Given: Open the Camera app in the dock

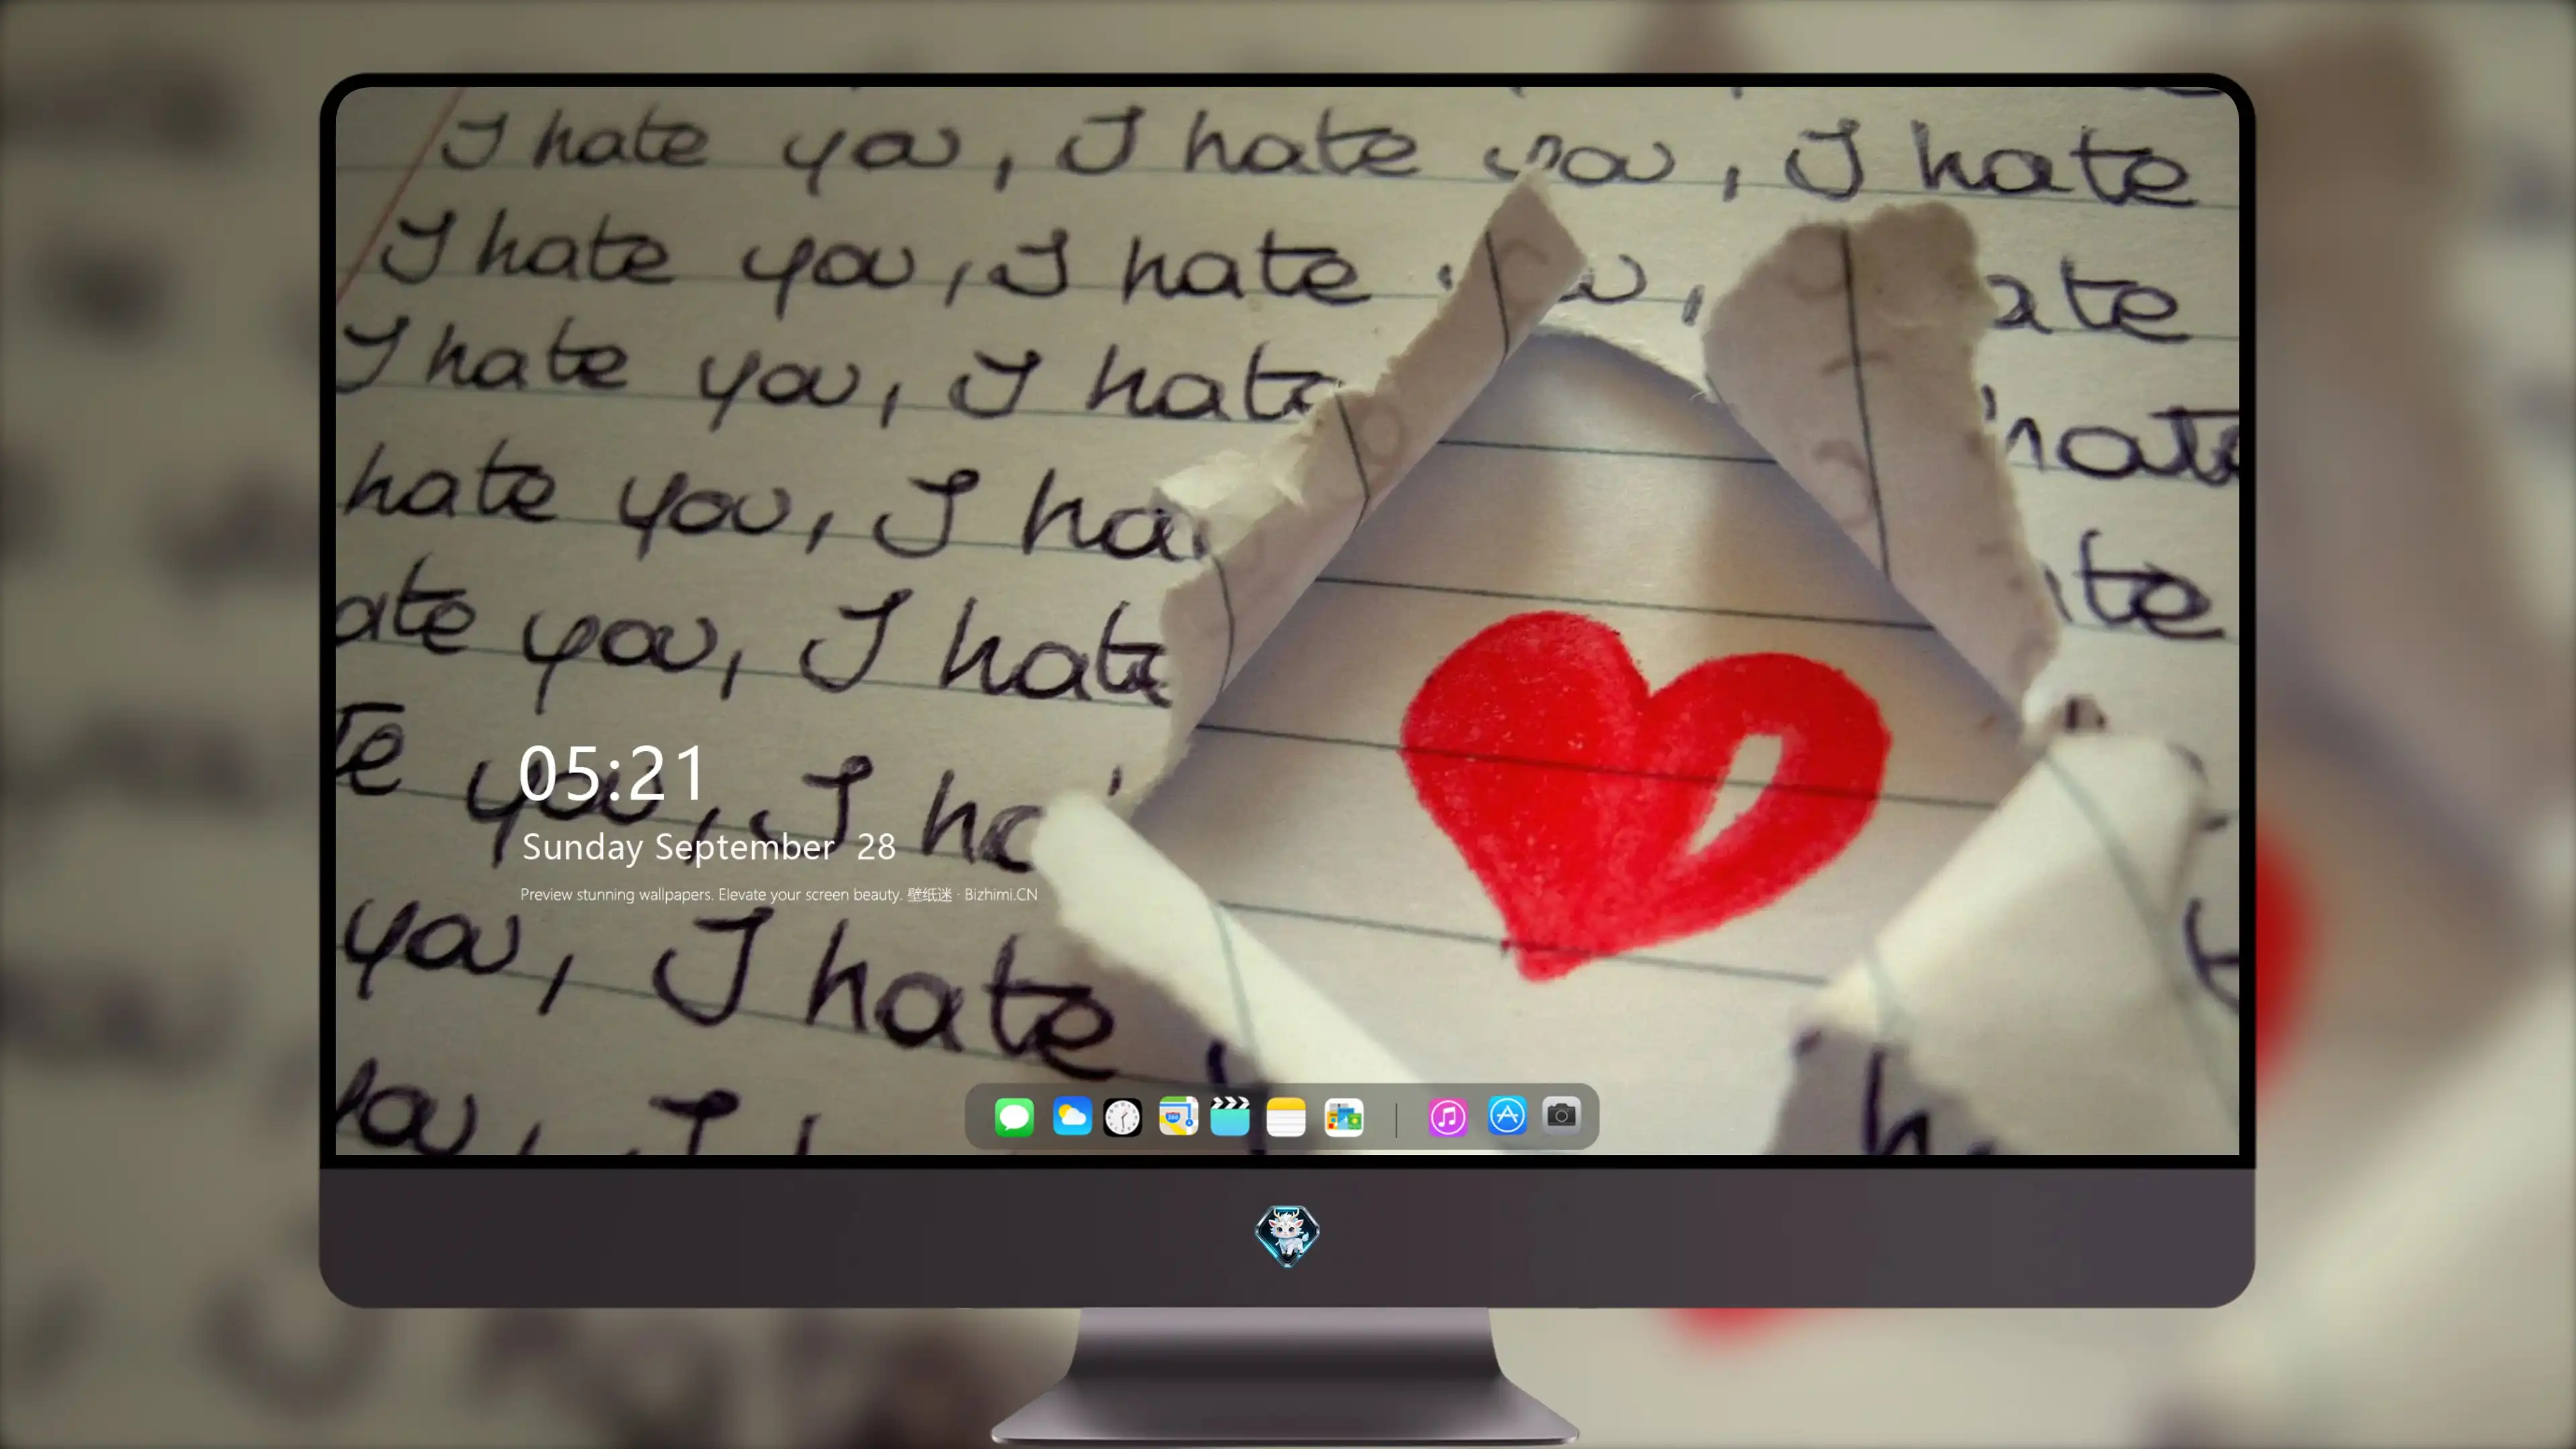Looking at the screenshot, I should [x=1561, y=1115].
